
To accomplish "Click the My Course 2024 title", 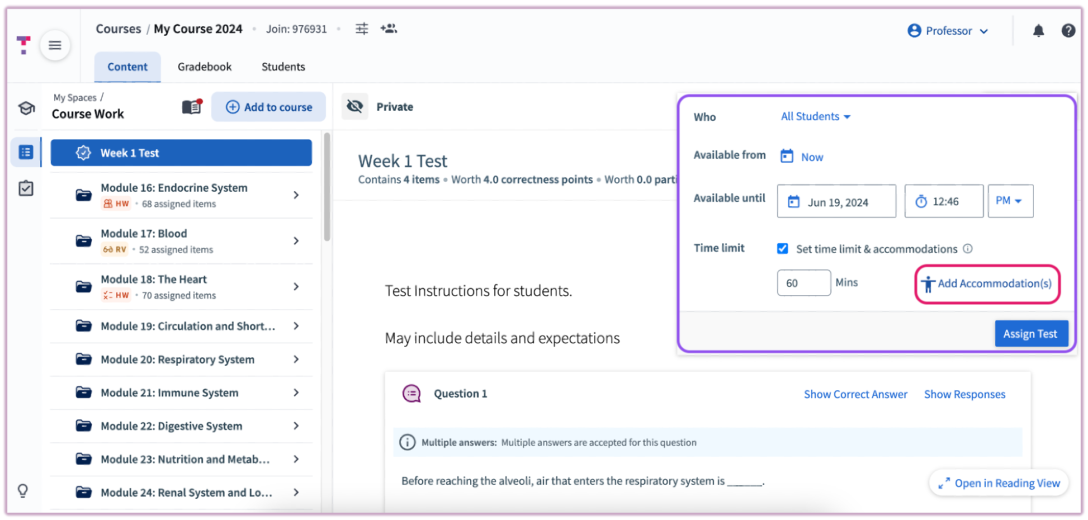I will [x=198, y=29].
